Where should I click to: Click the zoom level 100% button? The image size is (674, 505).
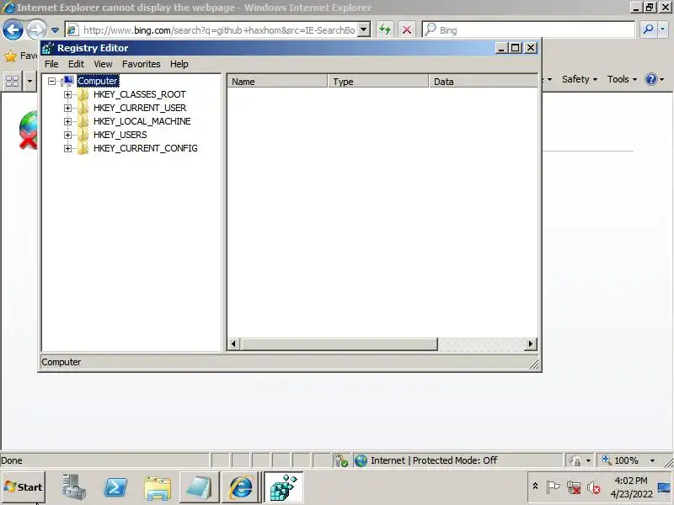(620, 460)
